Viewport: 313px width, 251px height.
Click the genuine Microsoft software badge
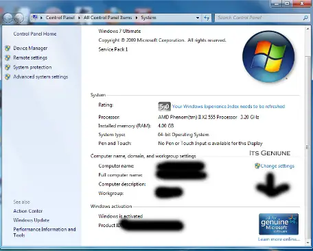[x=279, y=224]
